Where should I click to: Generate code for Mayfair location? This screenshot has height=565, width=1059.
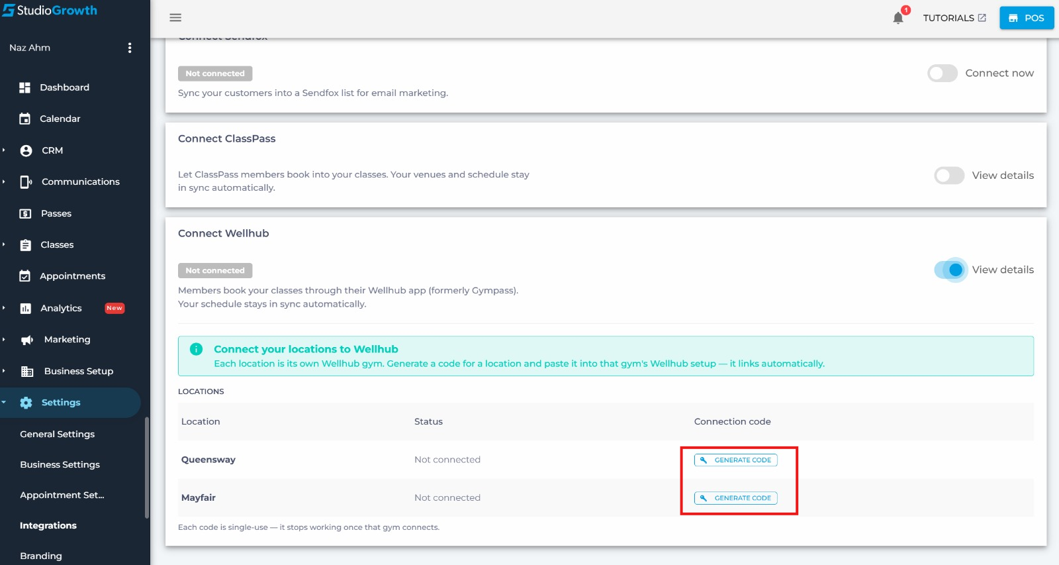[736, 498]
